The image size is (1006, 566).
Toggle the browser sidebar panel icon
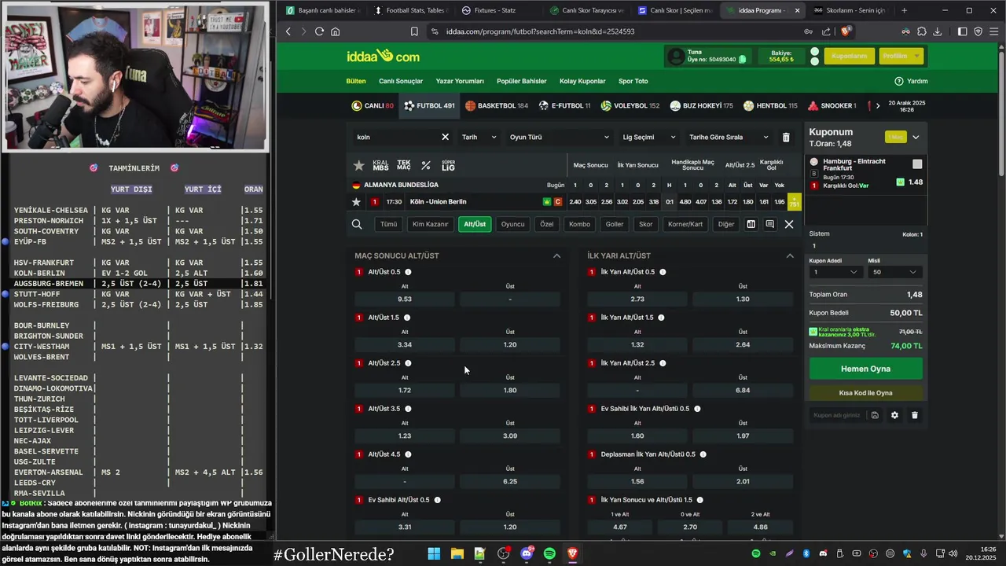pos(963,31)
